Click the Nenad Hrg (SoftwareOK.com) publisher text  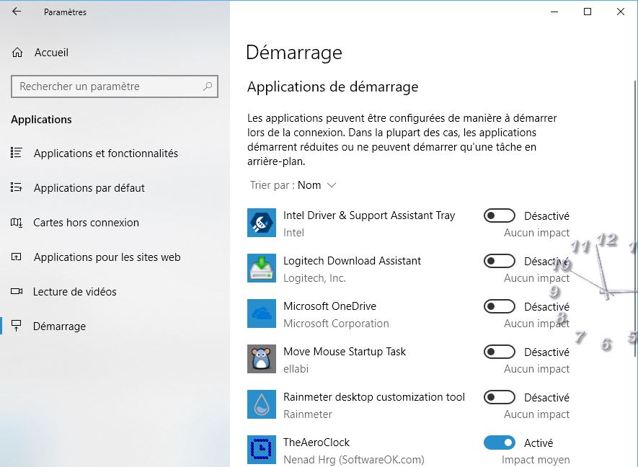[353, 460]
